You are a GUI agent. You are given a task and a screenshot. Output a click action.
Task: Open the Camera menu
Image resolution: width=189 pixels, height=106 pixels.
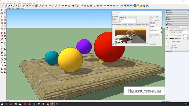12,3
